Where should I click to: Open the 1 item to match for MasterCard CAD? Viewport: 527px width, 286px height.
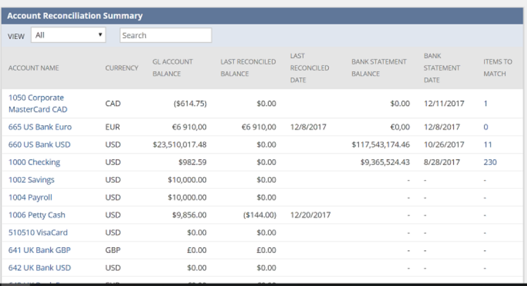click(x=485, y=103)
